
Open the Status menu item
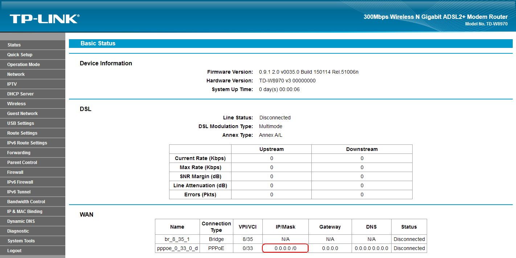pos(33,45)
